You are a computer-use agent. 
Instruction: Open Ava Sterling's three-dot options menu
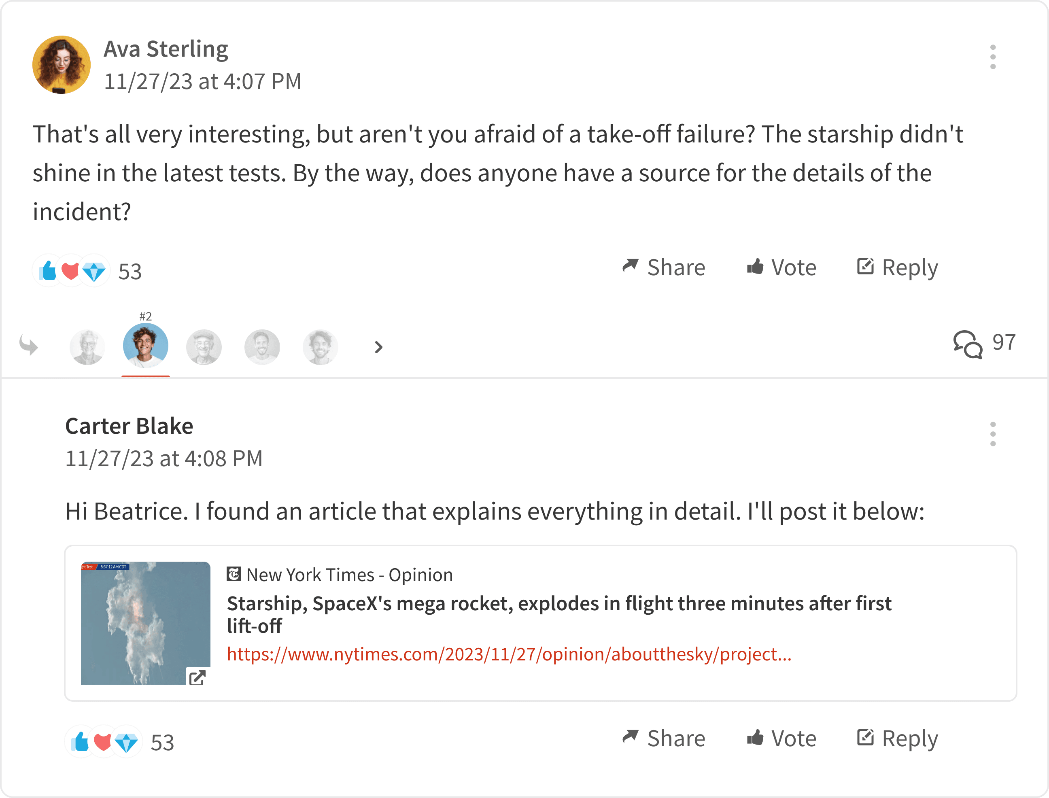coord(992,57)
